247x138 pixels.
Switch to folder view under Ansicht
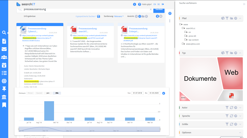(143, 16)
